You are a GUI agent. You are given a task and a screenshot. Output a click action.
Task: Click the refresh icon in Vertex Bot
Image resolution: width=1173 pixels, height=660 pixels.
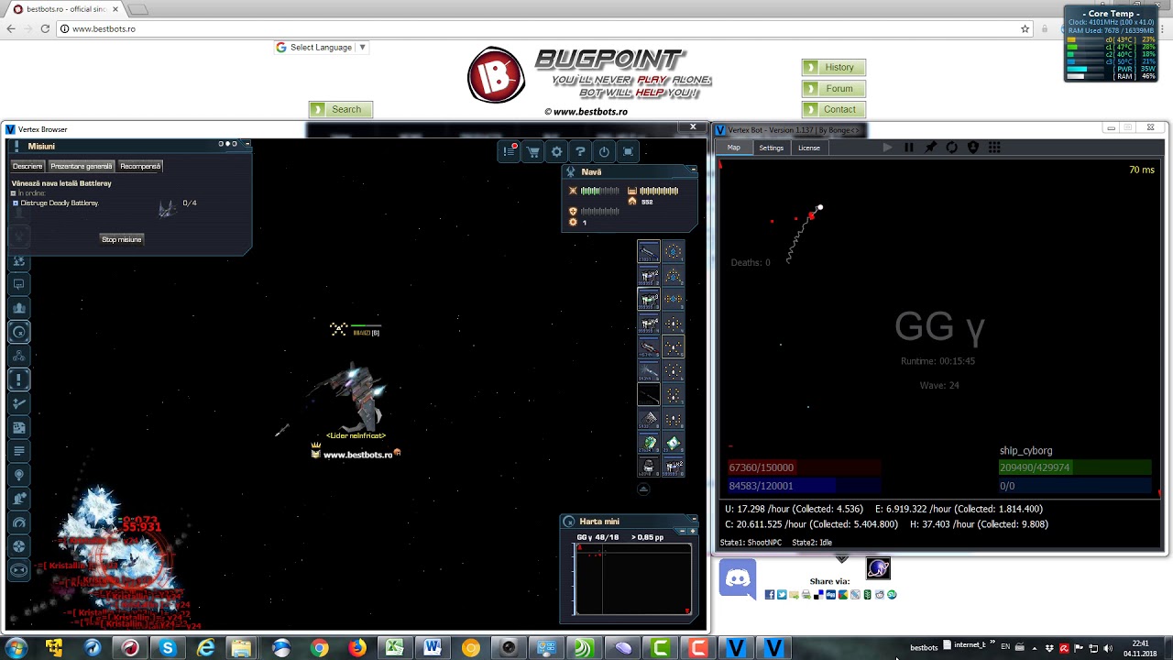click(x=951, y=148)
